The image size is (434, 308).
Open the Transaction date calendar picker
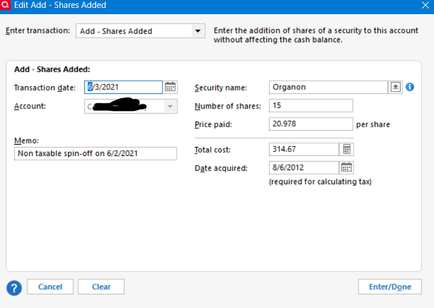tap(170, 87)
